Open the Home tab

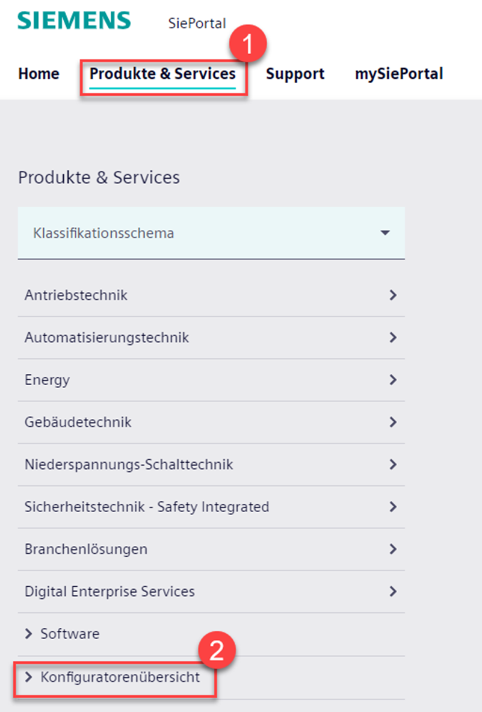pyautogui.click(x=39, y=74)
